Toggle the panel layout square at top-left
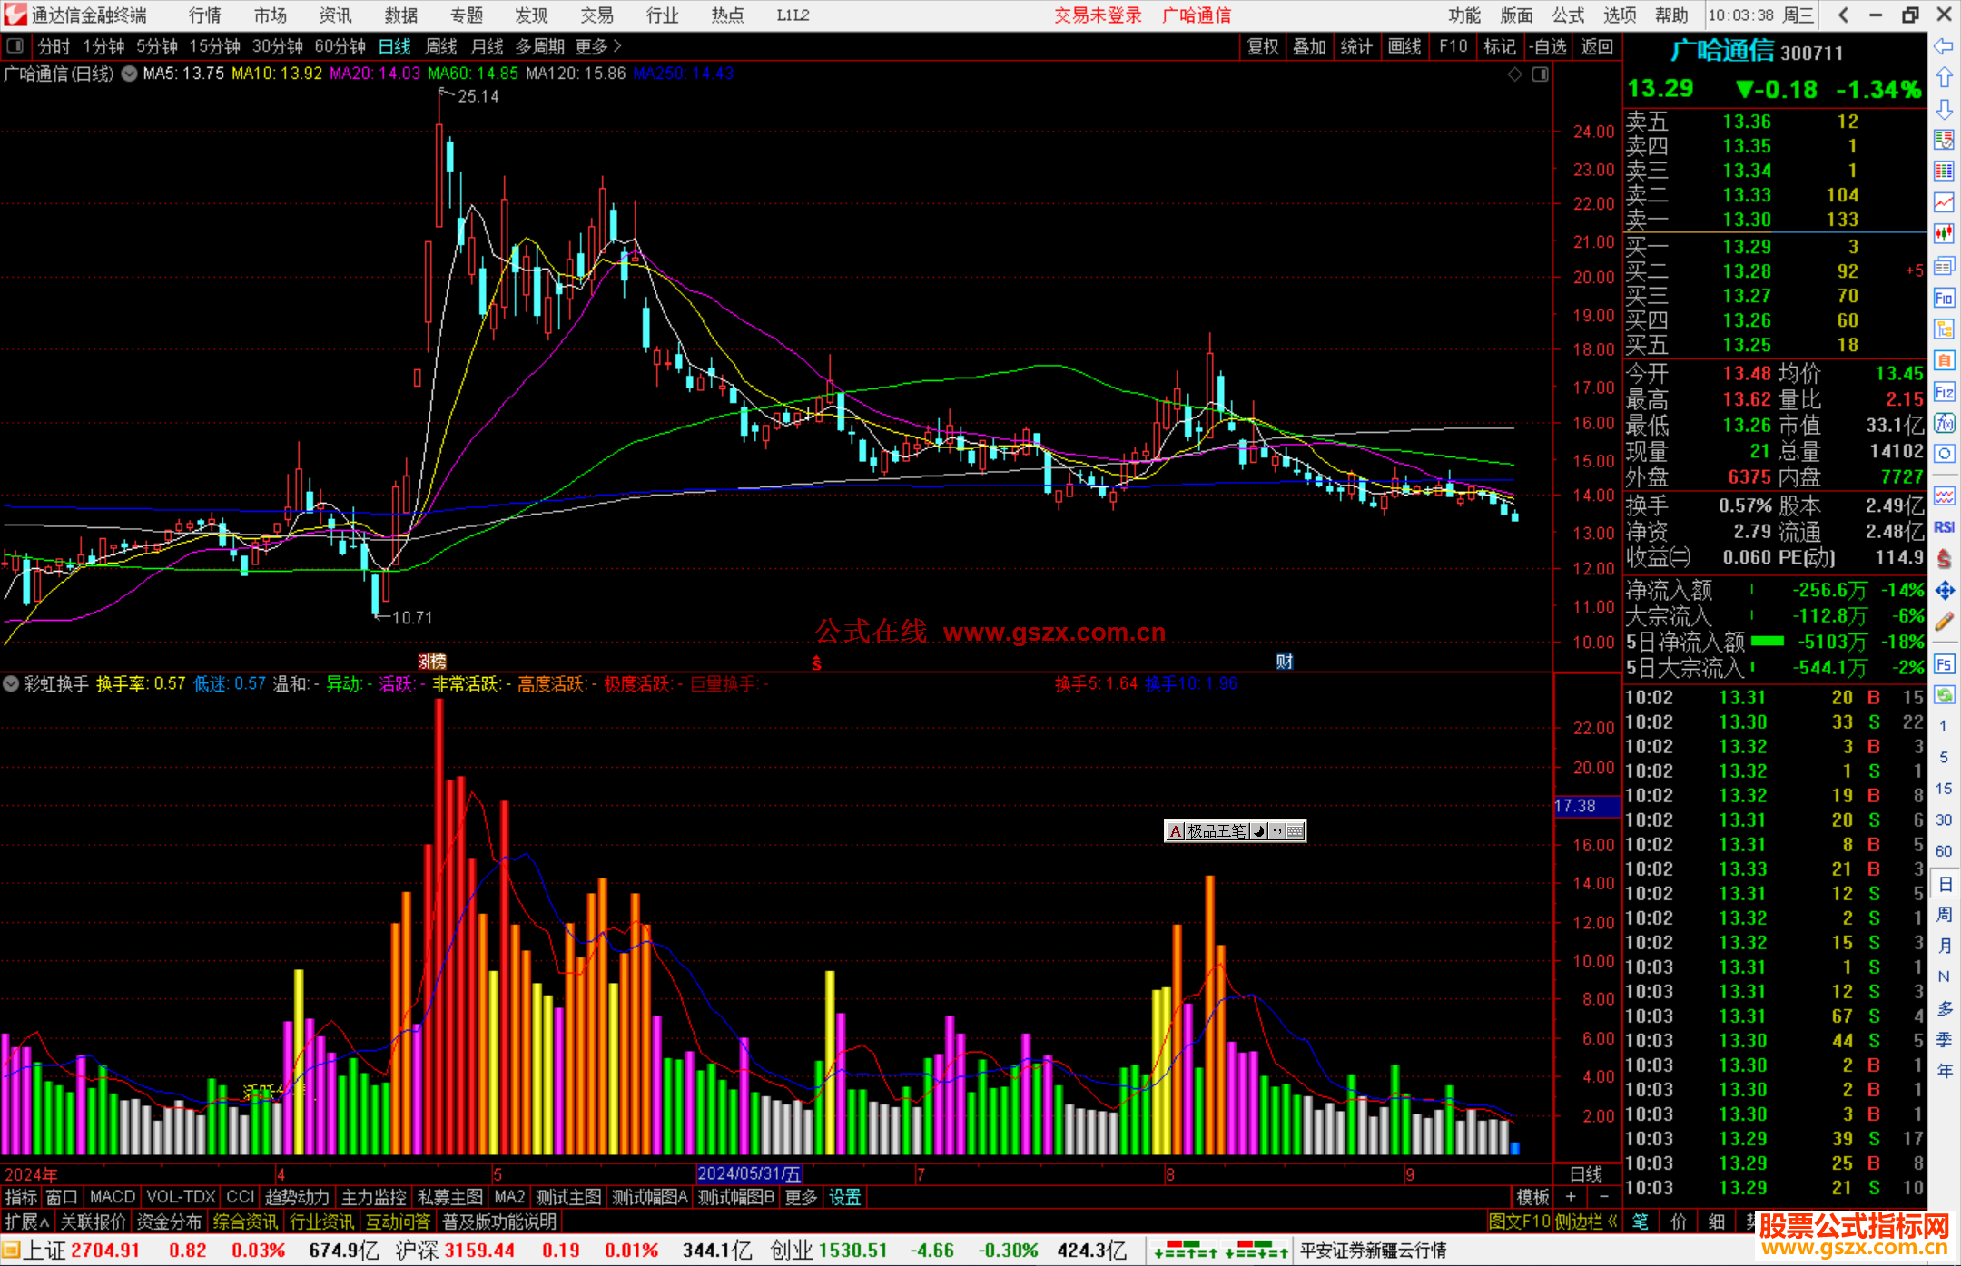 (x=15, y=46)
